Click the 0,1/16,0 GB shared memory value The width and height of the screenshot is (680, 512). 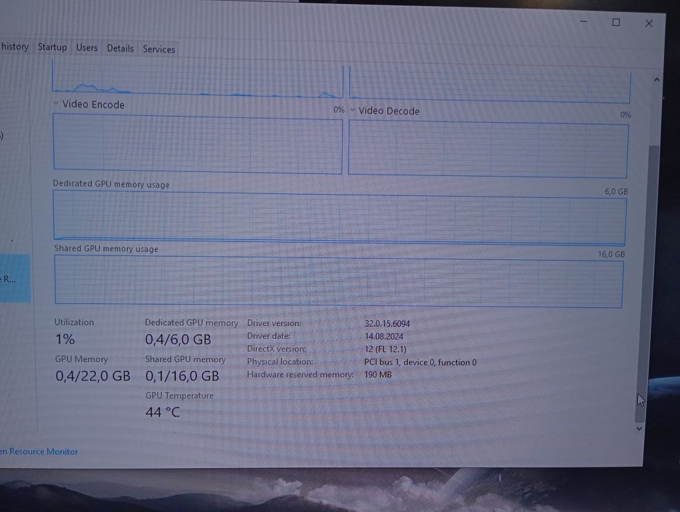click(182, 376)
